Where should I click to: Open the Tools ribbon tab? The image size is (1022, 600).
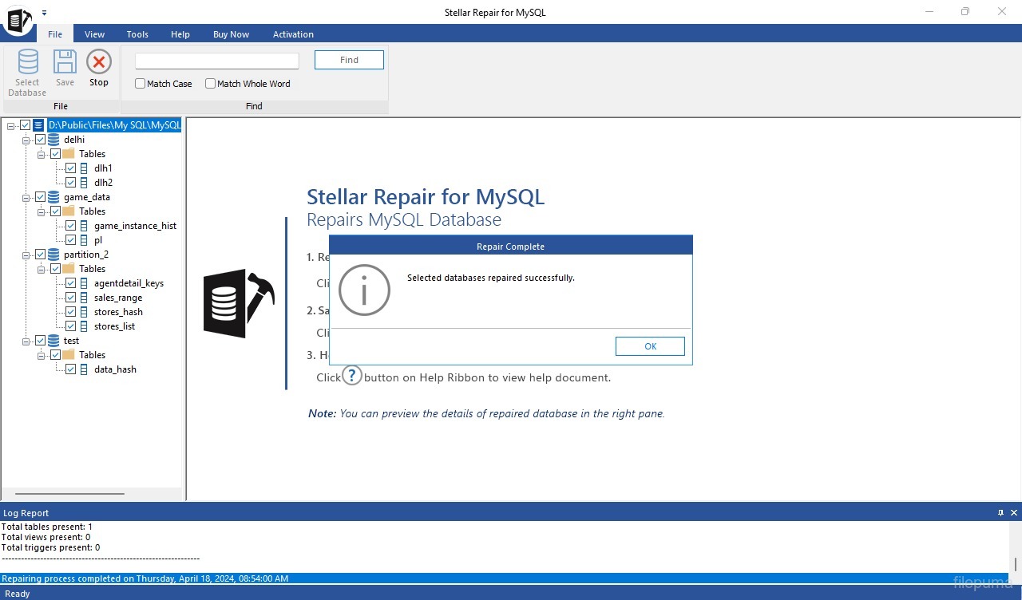(x=137, y=34)
